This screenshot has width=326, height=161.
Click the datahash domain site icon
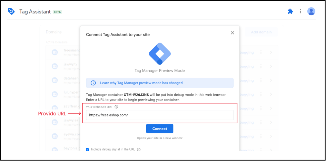[x=55, y=80]
